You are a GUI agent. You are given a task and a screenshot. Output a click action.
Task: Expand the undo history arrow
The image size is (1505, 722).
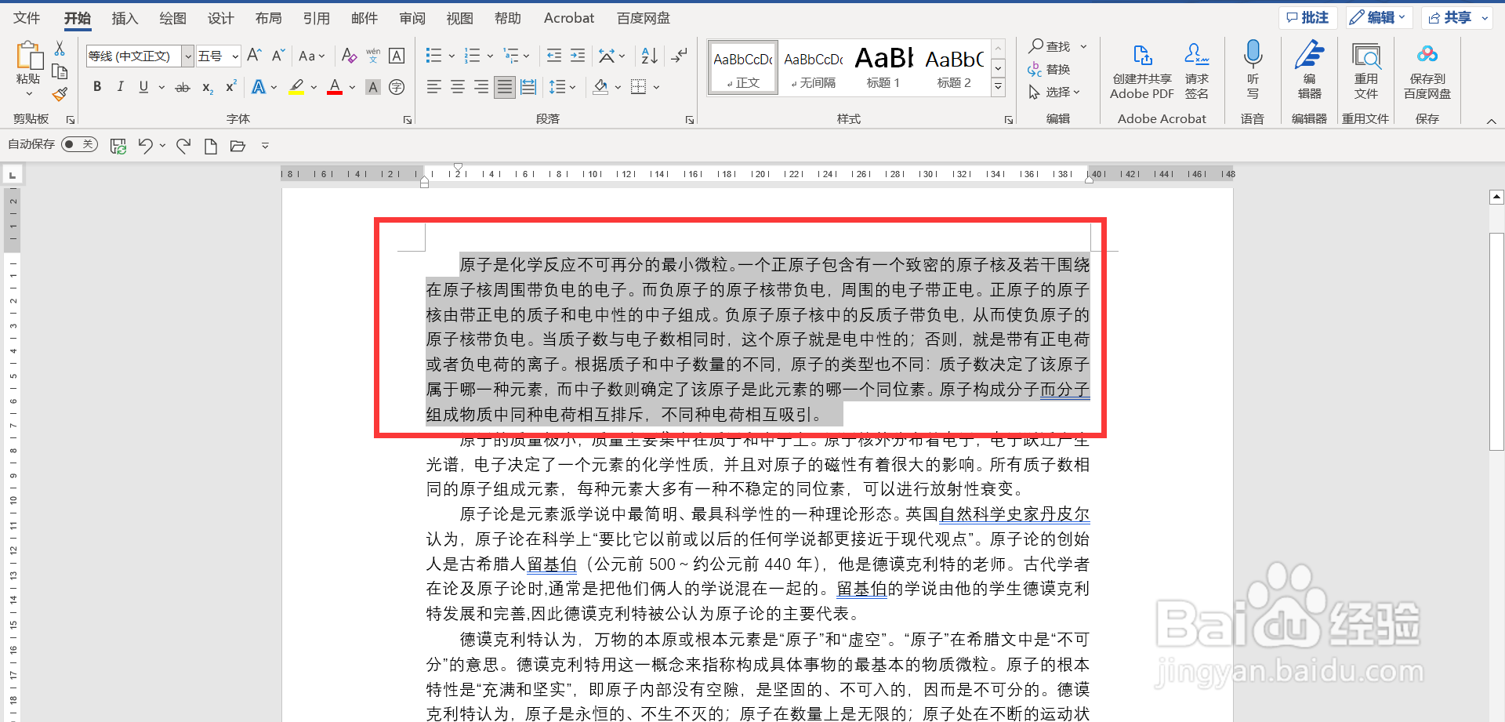pyautogui.click(x=162, y=146)
